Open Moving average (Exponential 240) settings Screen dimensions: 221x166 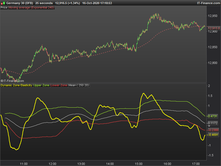click(31, 8)
